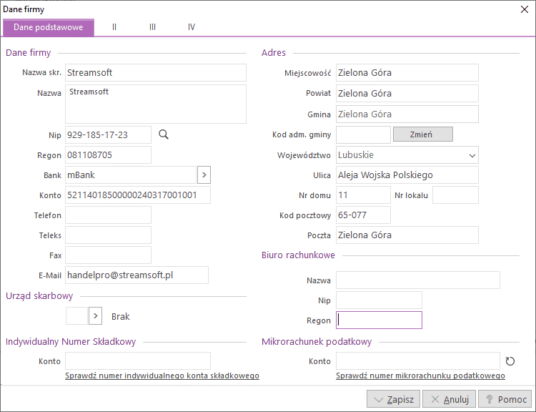
Task: Open help via Pomoc button
Action: tap(505, 399)
